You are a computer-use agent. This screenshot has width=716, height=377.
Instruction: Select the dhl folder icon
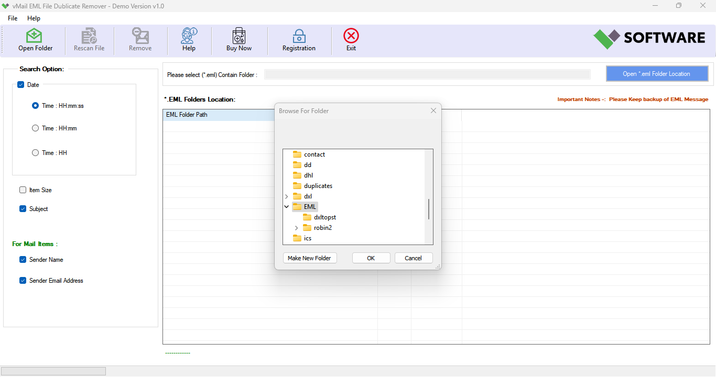[x=297, y=175]
